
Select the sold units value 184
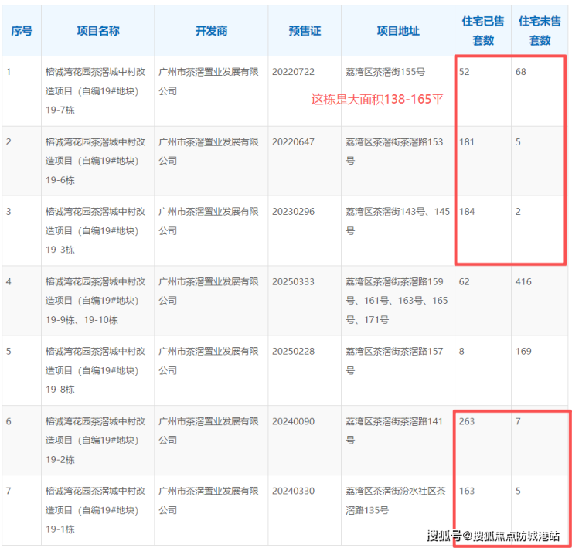[x=467, y=212]
